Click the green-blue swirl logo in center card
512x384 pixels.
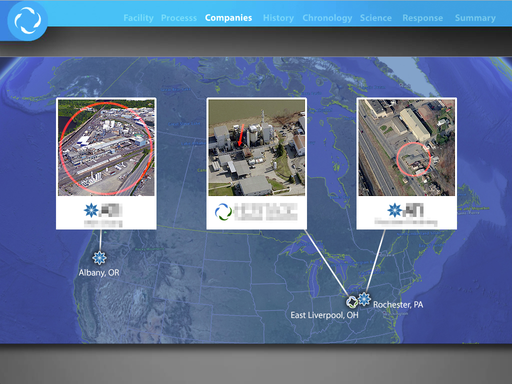coord(223,212)
